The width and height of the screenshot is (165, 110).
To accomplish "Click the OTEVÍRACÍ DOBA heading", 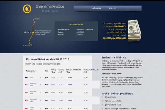I will tap(76, 24).
